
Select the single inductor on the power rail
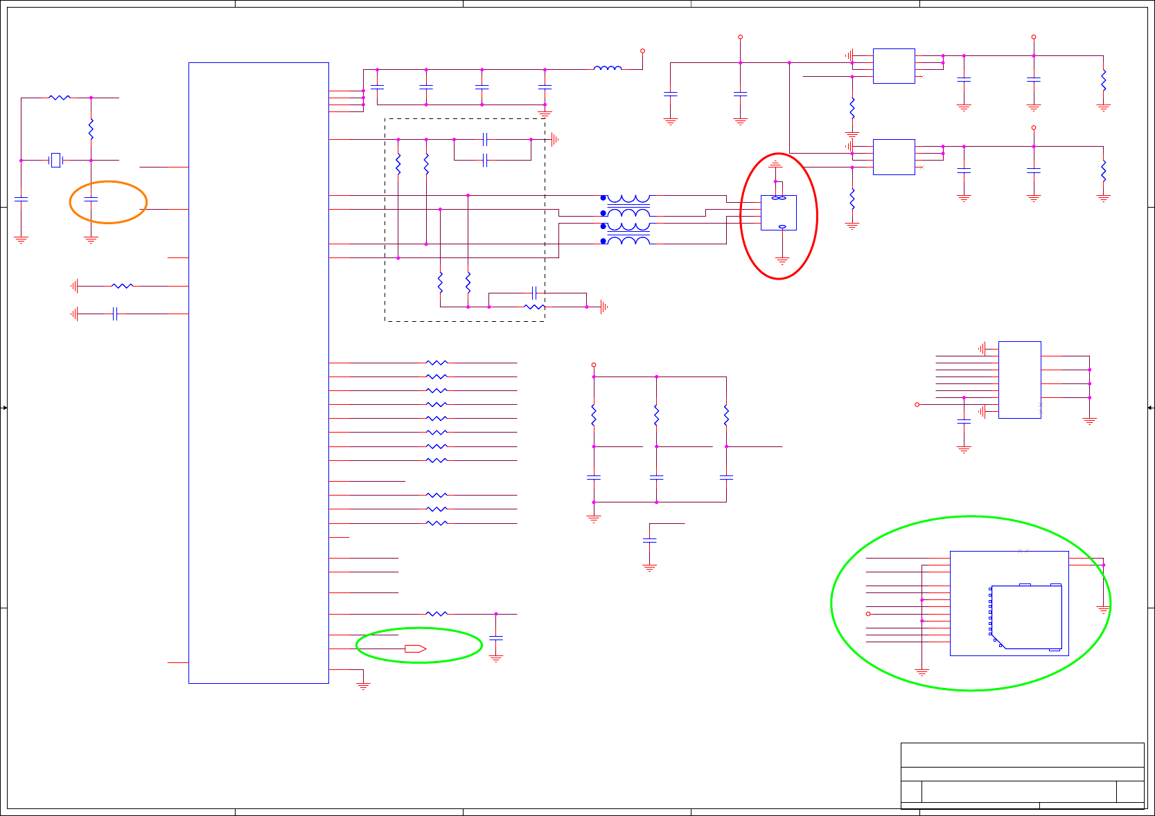pos(608,68)
